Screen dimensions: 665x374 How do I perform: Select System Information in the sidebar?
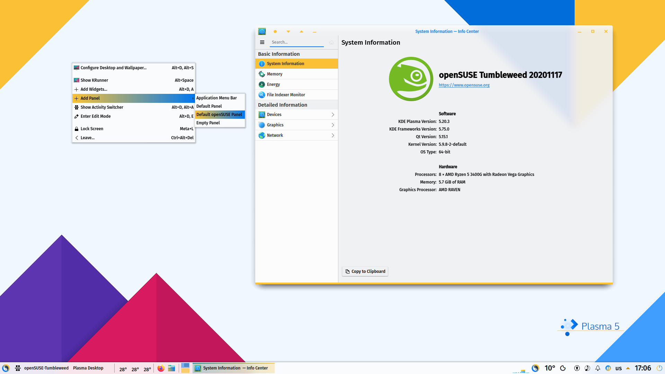296,64
